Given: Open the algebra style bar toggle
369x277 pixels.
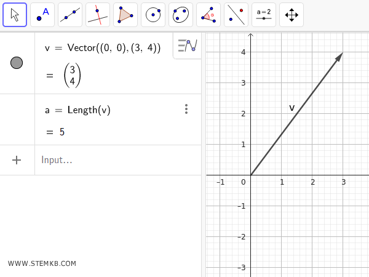Looking at the screenshot, I should click(187, 46).
